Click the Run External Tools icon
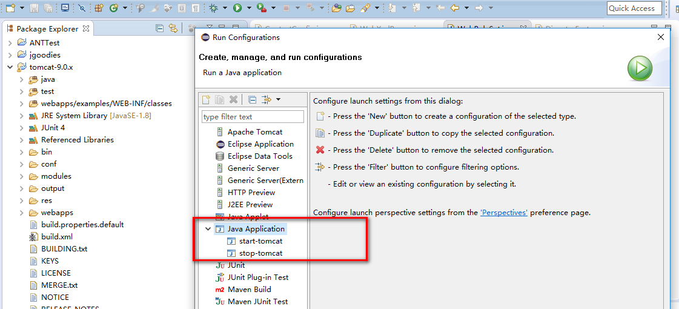This screenshot has height=309, width=679. pos(262,7)
